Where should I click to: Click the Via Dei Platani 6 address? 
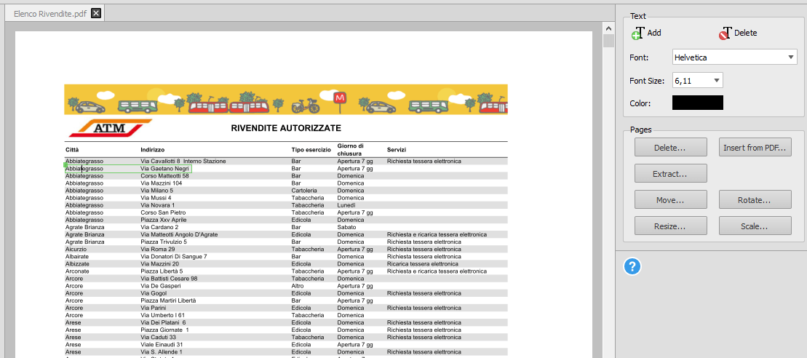pyautogui.click(x=163, y=322)
